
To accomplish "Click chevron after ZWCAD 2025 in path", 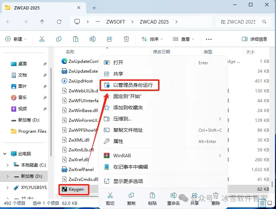I will coord(176,22).
